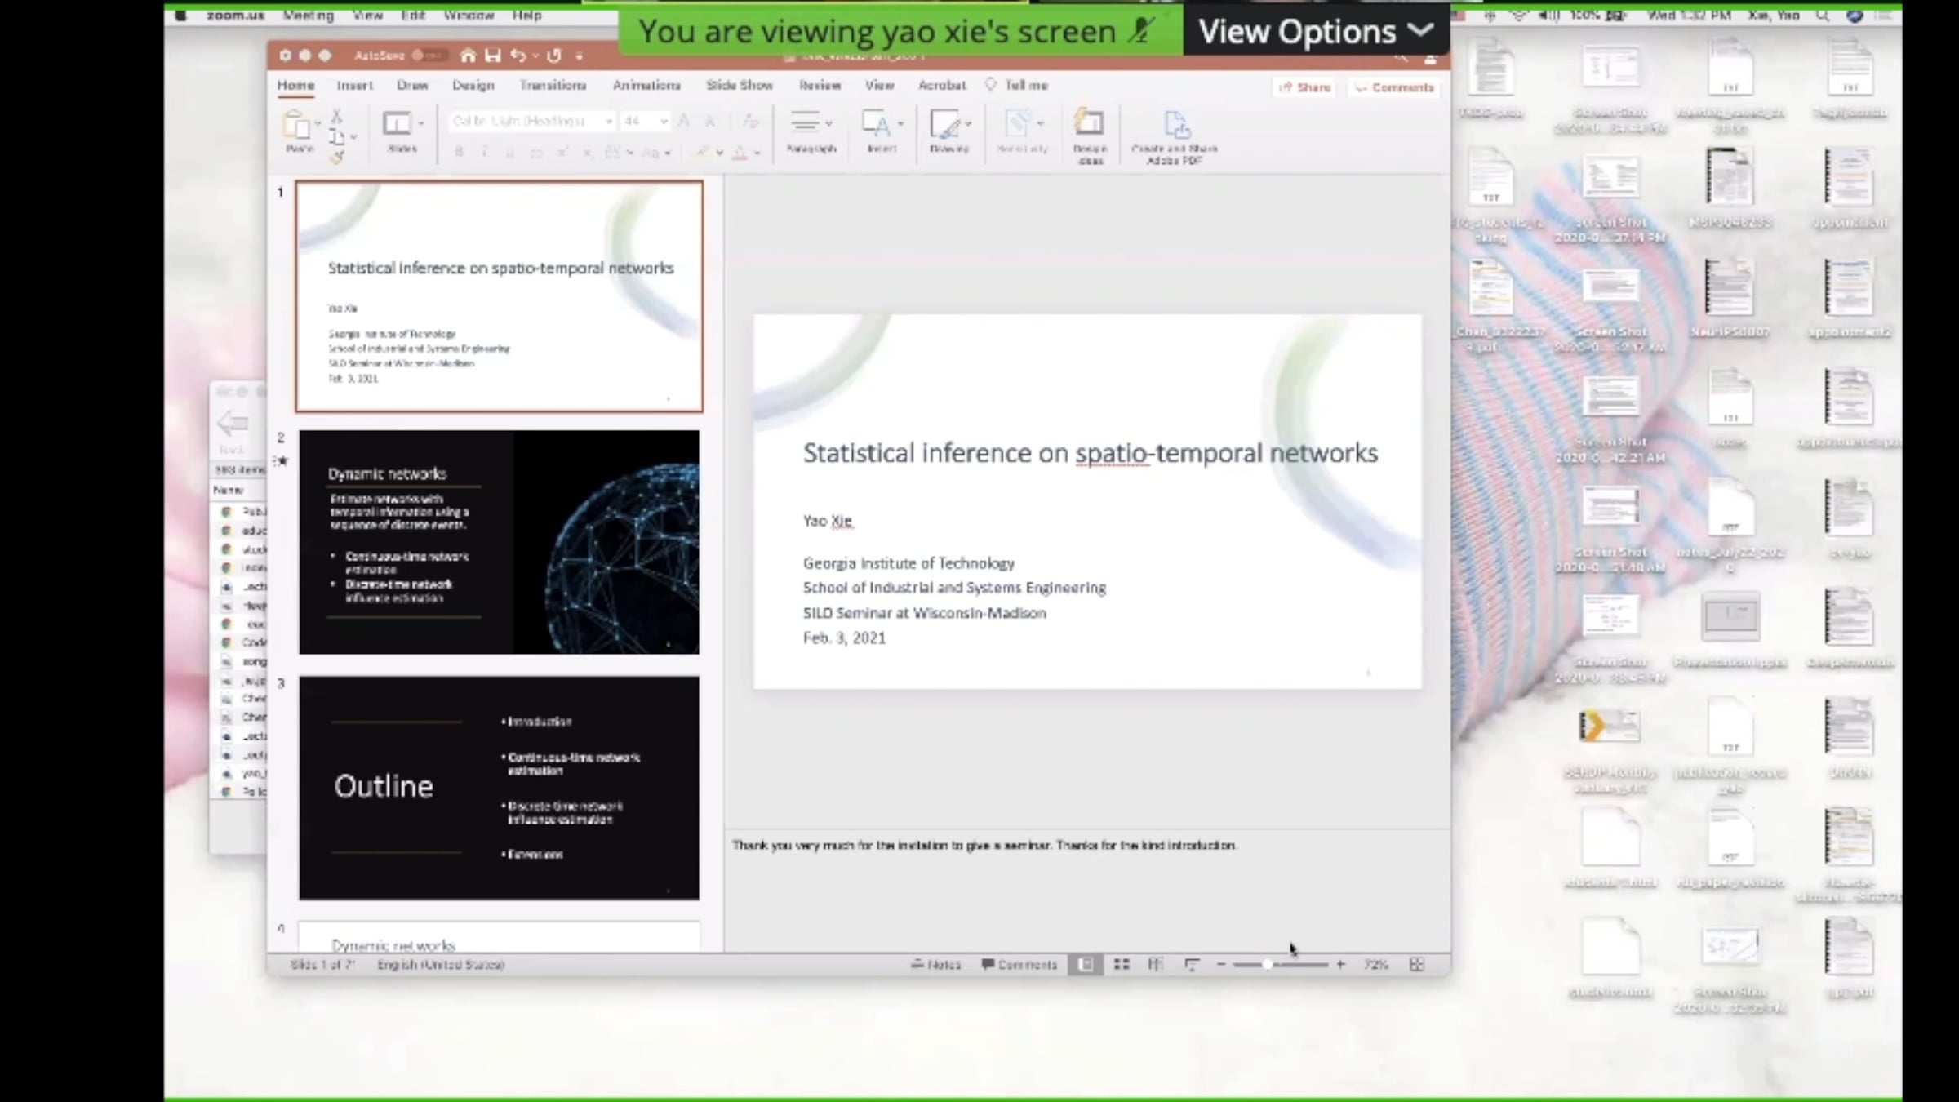Image resolution: width=1959 pixels, height=1102 pixels.
Task: Apply Italic formatting
Action: click(x=484, y=152)
